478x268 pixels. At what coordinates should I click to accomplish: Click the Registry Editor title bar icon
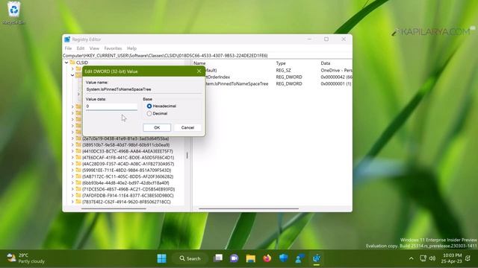click(x=67, y=39)
